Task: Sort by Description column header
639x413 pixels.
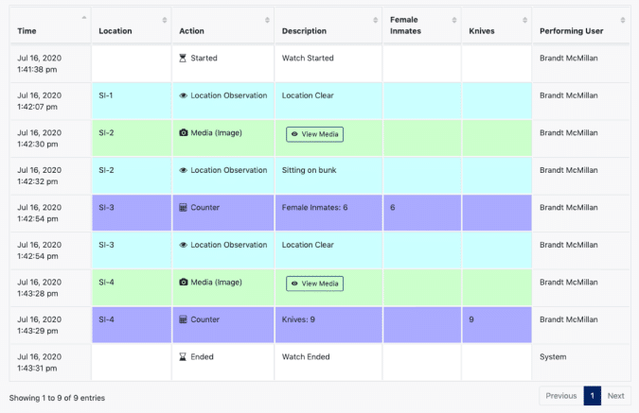Action: coord(304,31)
